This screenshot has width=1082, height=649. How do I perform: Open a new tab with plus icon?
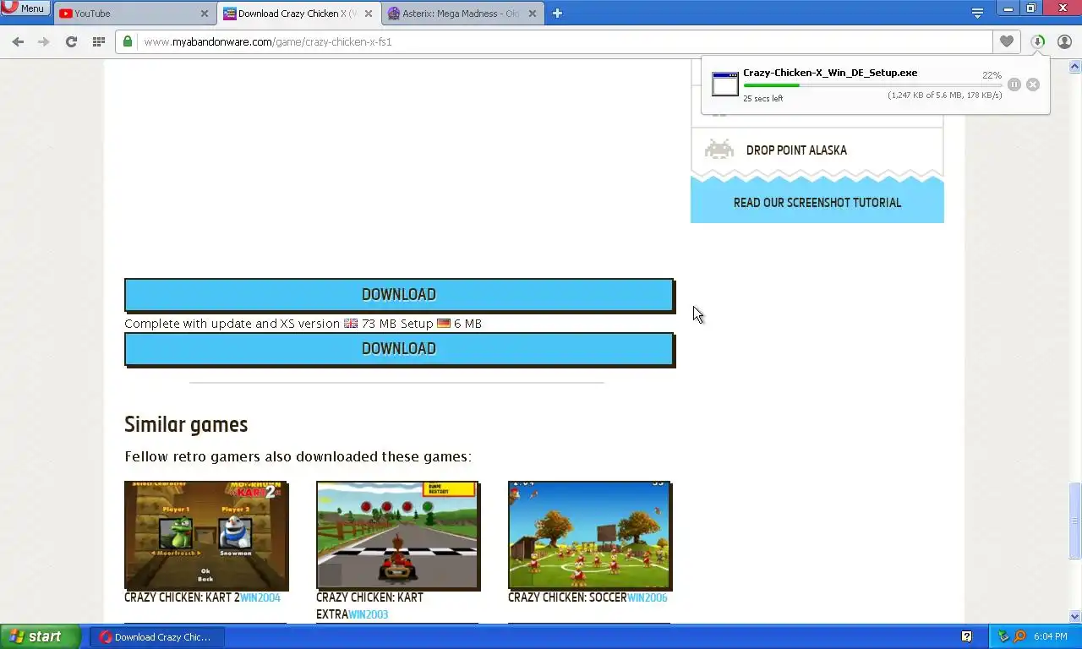click(557, 13)
